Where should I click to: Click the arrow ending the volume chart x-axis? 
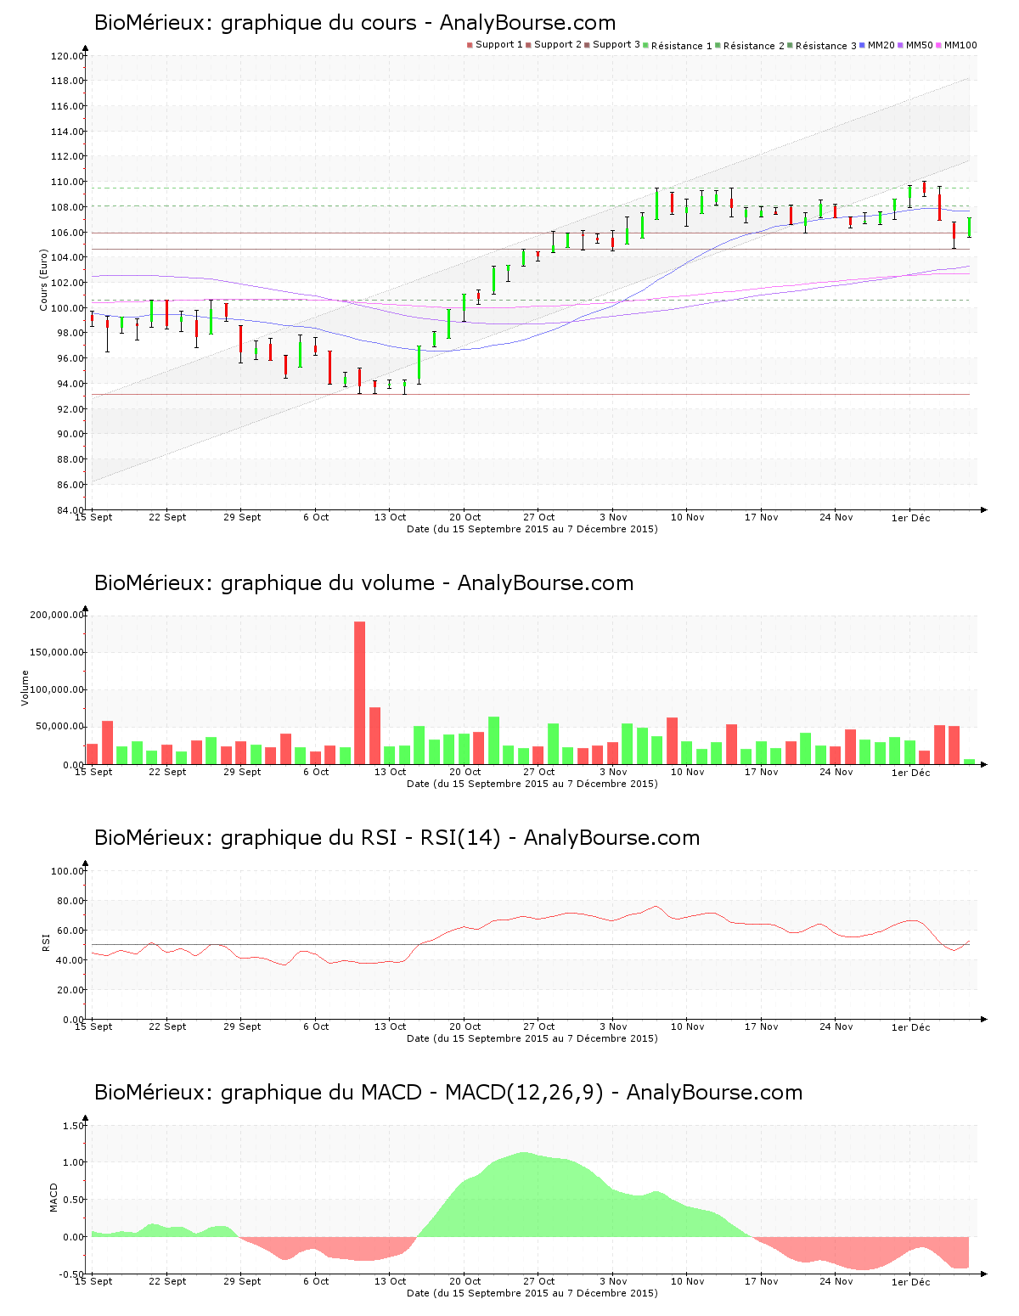tap(983, 764)
